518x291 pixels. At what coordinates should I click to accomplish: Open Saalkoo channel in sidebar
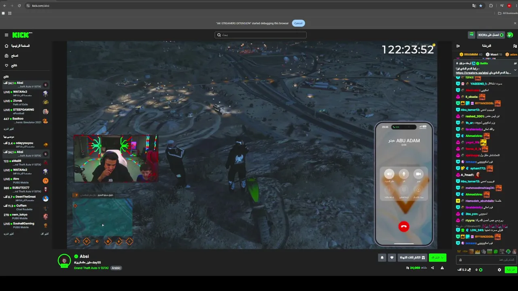(26, 120)
